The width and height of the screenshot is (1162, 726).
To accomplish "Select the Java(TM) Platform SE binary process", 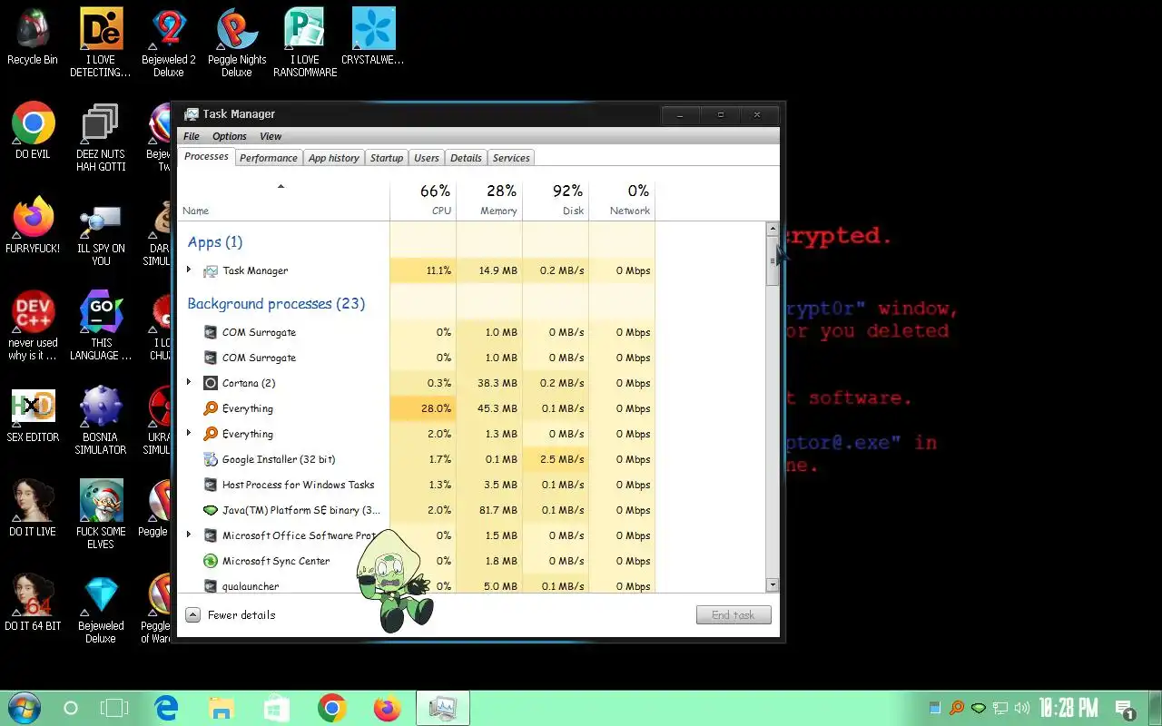I will 416,510.
